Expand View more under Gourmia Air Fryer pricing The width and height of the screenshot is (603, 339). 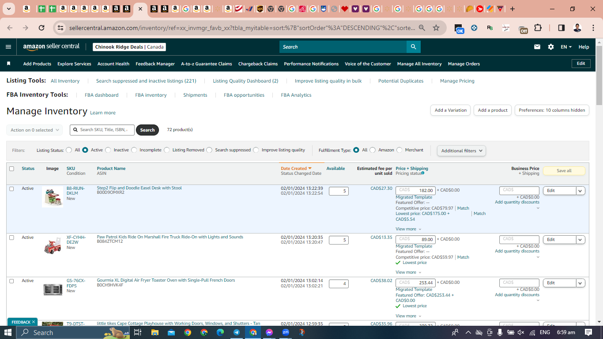(408, 316)
